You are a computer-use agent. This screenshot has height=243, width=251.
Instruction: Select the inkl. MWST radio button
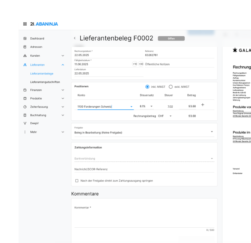[147, 87]
